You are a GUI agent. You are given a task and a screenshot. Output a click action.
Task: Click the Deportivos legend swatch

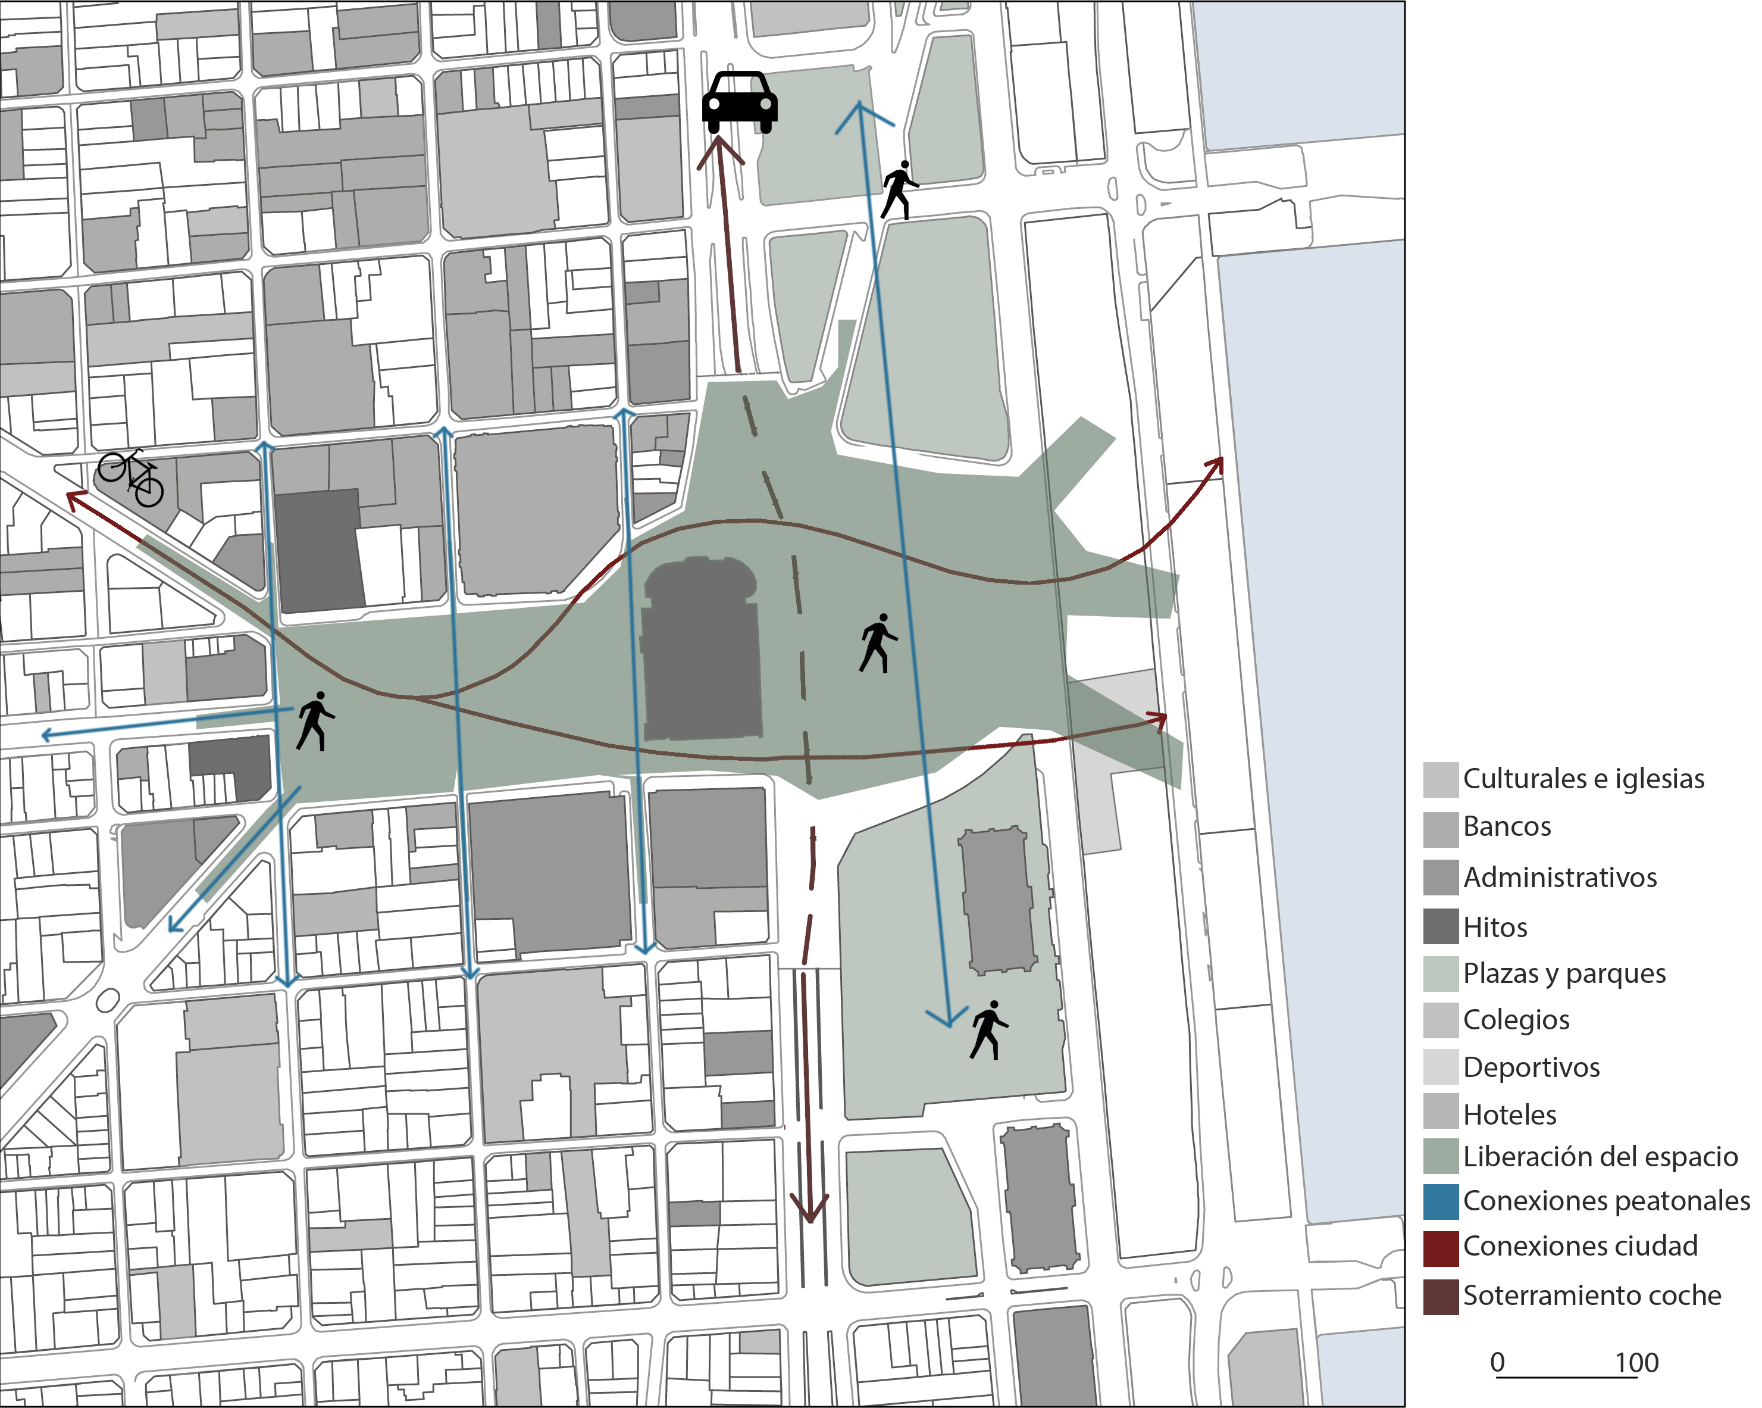[1441, 1067]
